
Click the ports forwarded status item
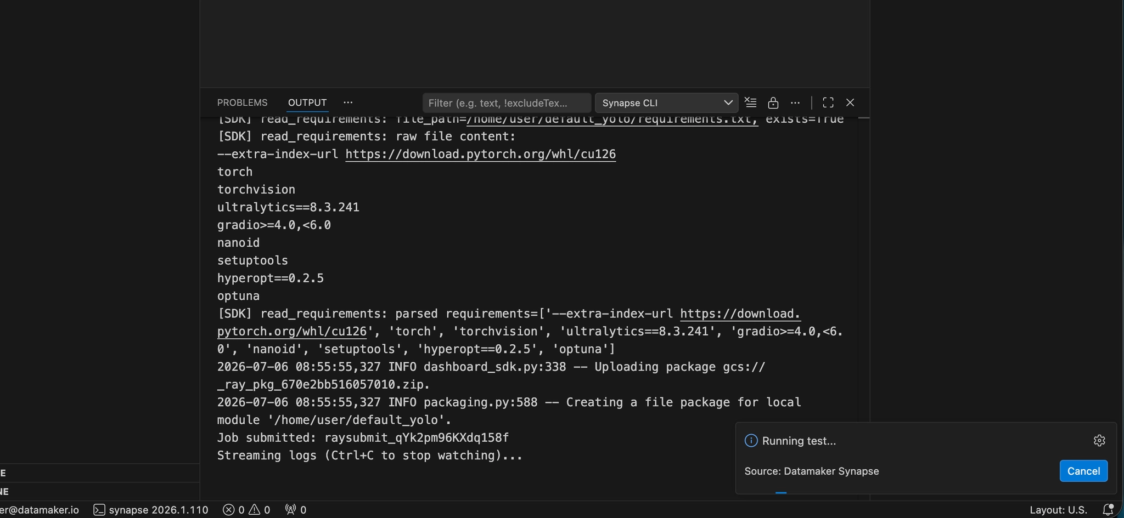[295, 510]
